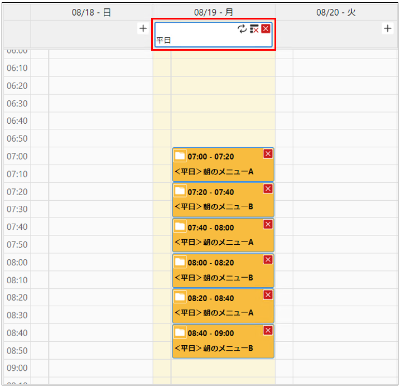The image size is (400, 387).
Task: Select 朝のメニューB text in 08:40 entry
Action: 228,348
